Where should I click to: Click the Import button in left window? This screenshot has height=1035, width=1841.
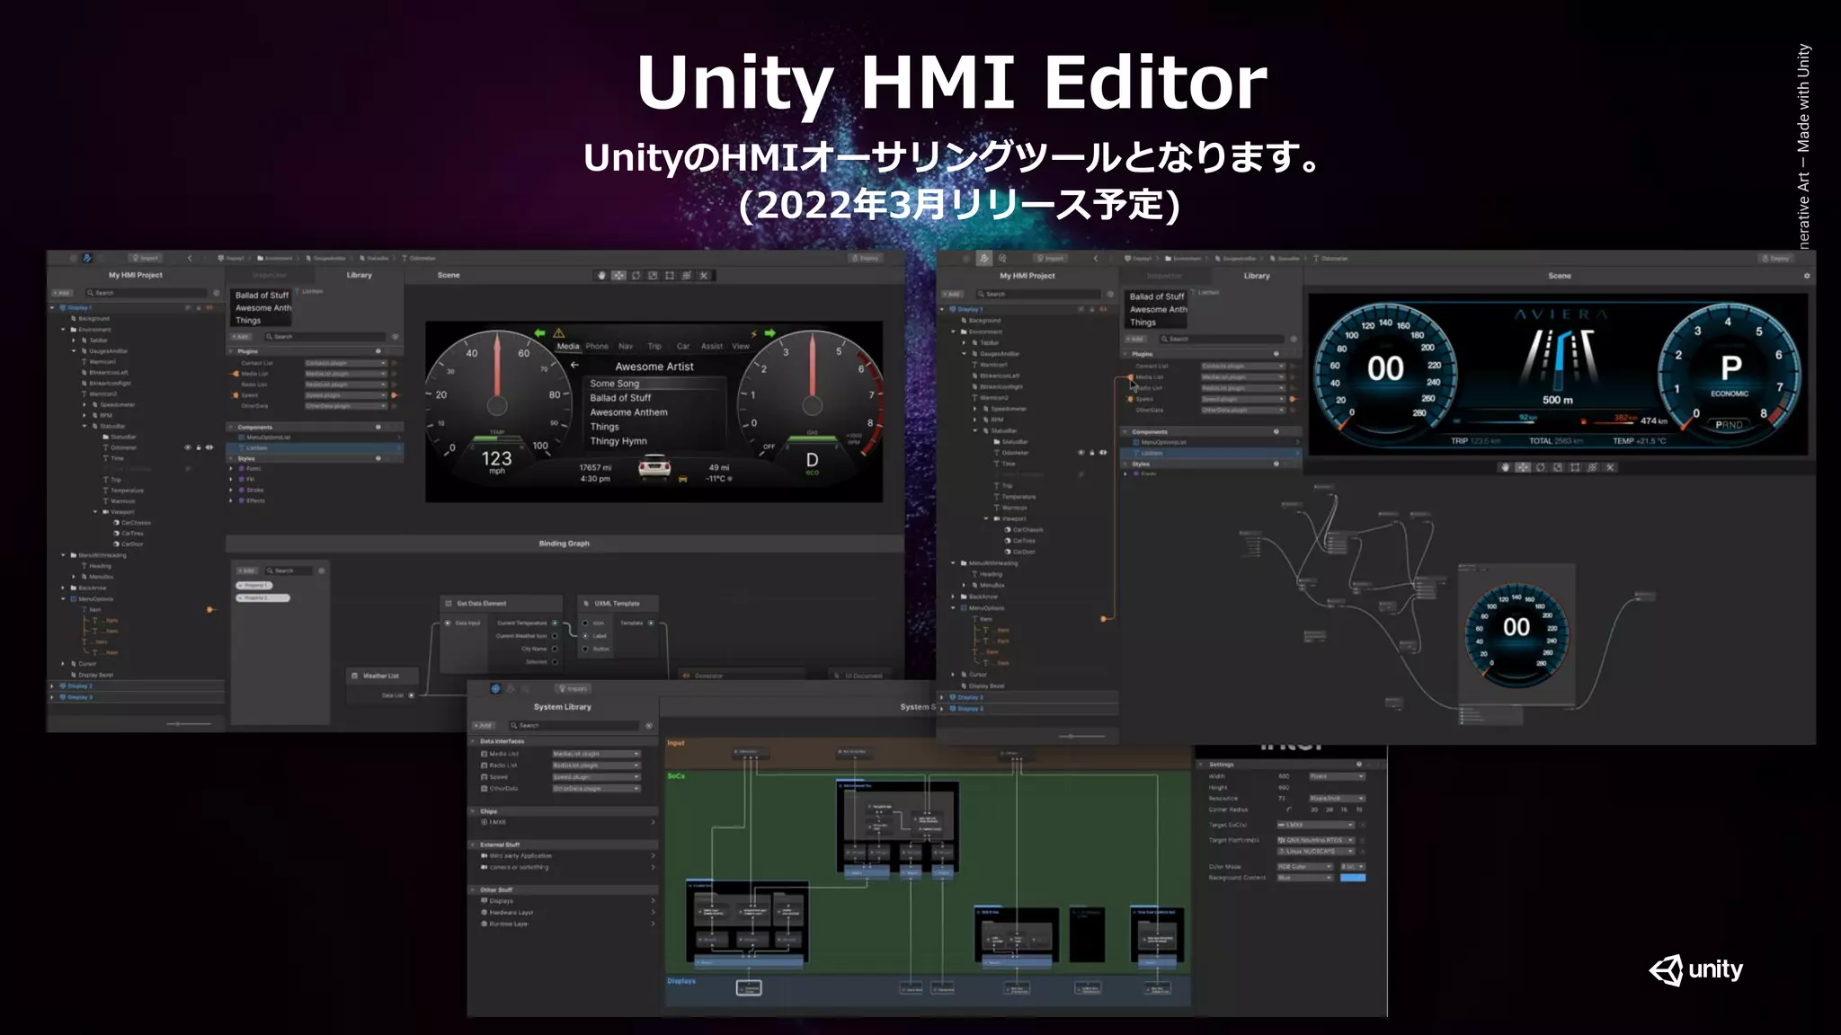click(x=146, y=258)
